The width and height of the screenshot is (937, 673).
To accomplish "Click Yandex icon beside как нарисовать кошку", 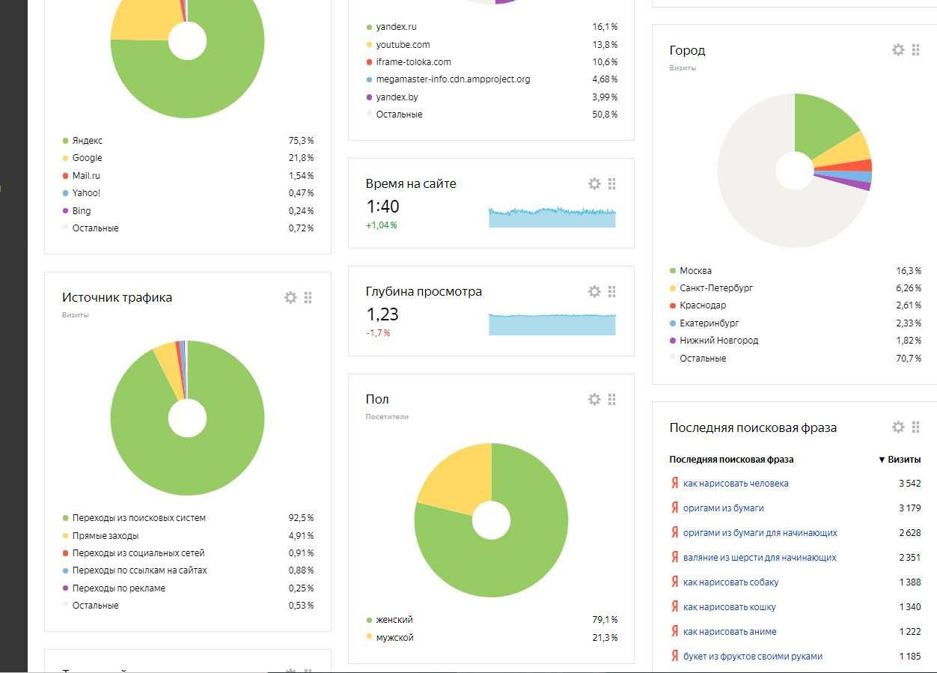I will point(674,606).
